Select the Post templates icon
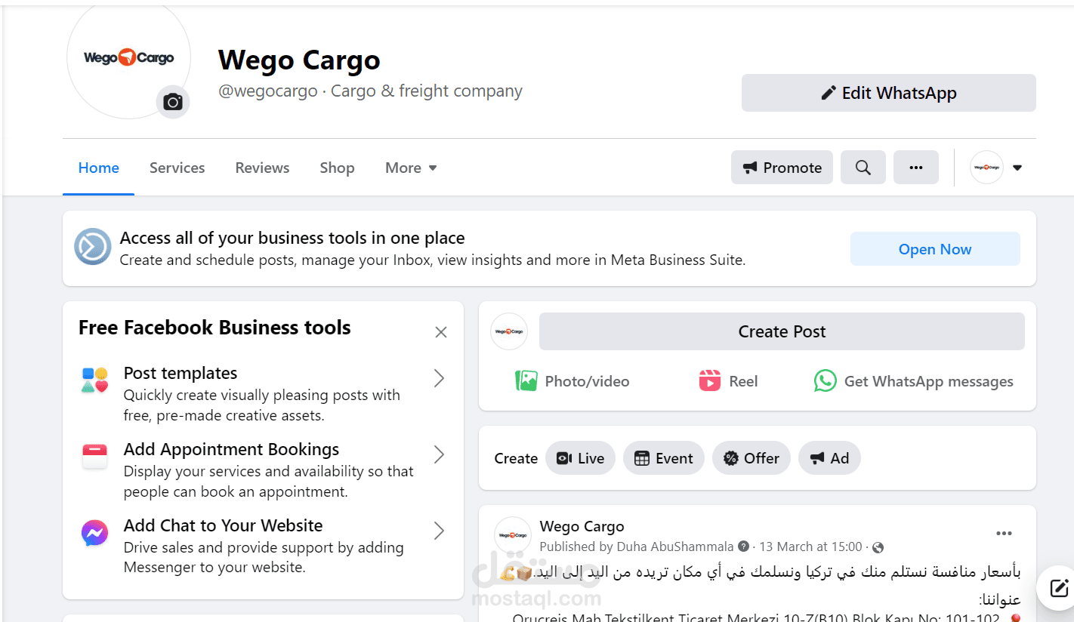The width and height of the screenshot is (1074, 622). pos(95,380)
